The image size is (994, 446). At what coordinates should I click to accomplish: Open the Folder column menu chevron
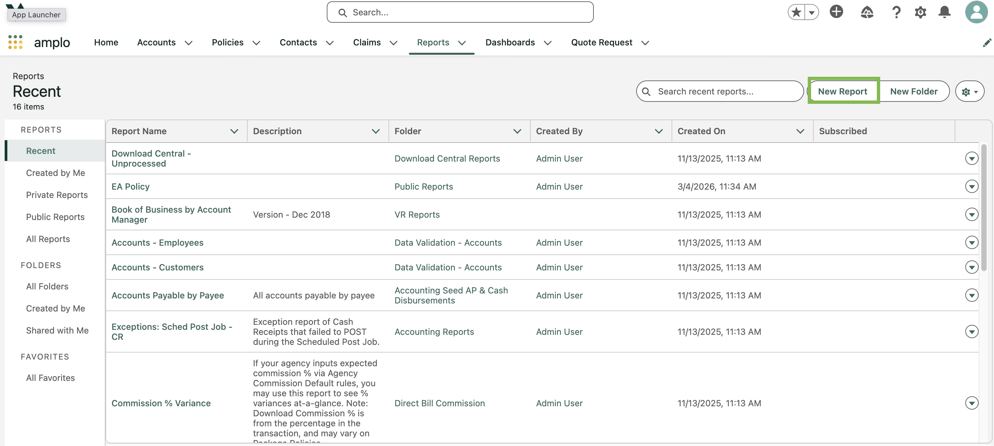[517, 131]
